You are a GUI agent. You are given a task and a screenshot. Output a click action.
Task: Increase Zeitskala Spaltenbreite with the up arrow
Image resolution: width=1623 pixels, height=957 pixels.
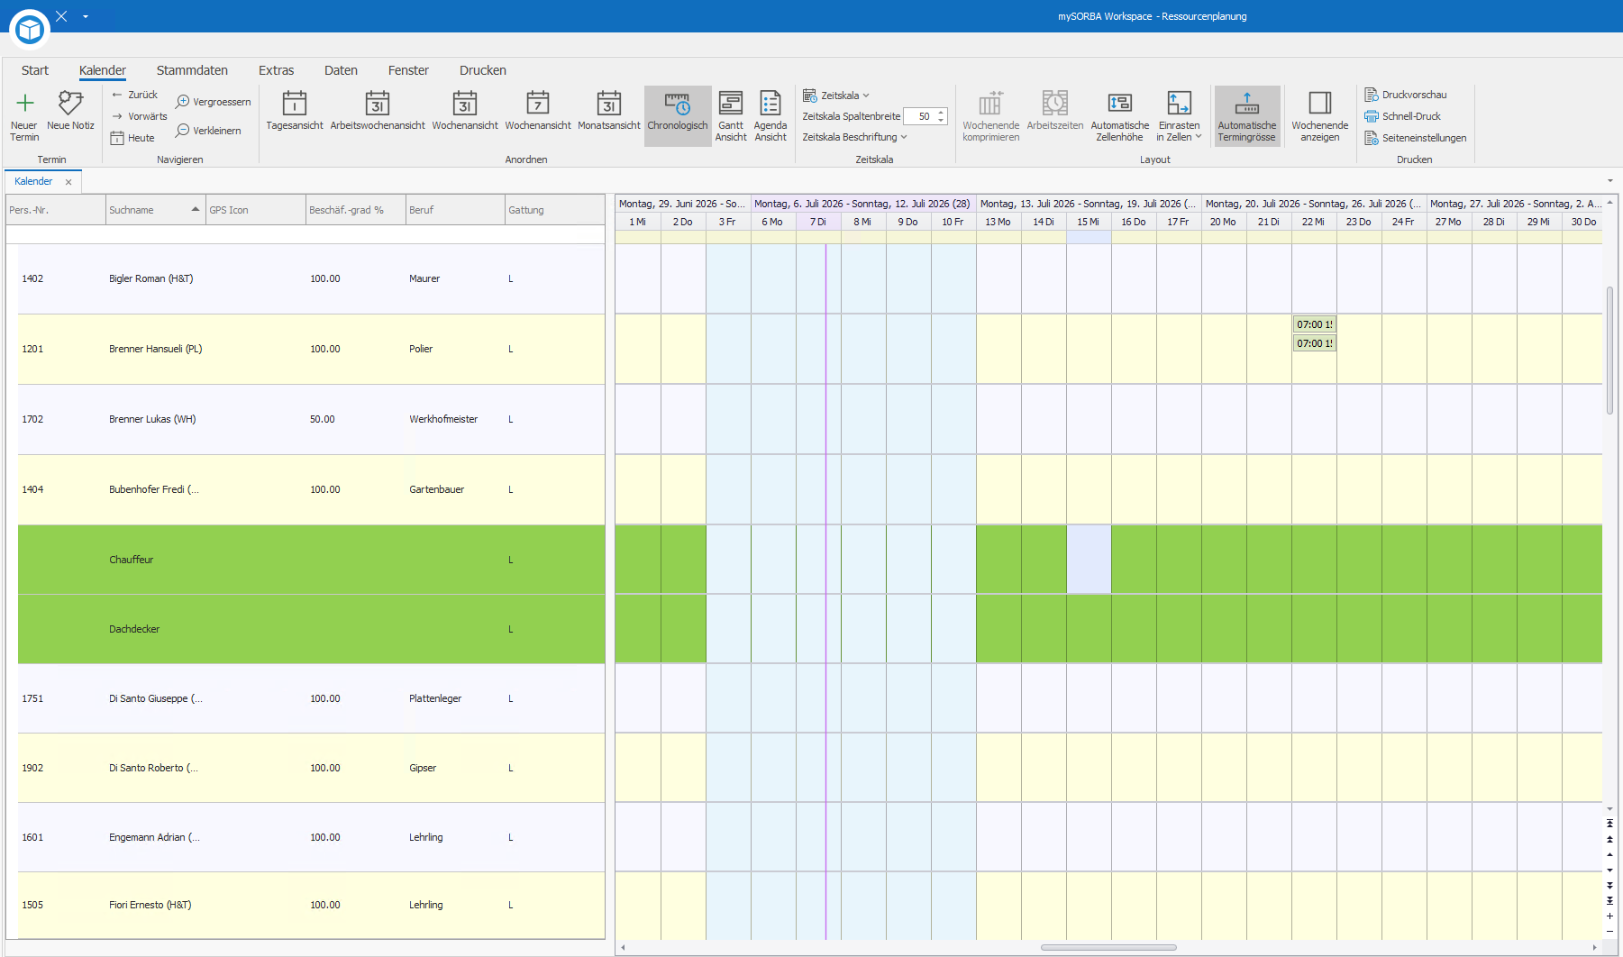click(x=941, y=113)
